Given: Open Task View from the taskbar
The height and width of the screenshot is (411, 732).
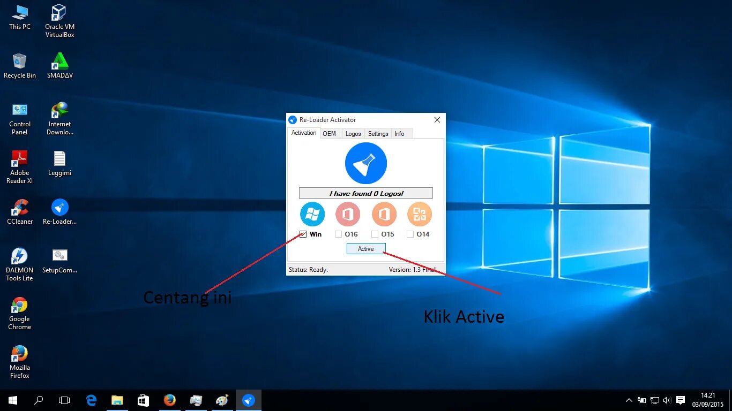Looking at the screenshot, I should point(64,400).
